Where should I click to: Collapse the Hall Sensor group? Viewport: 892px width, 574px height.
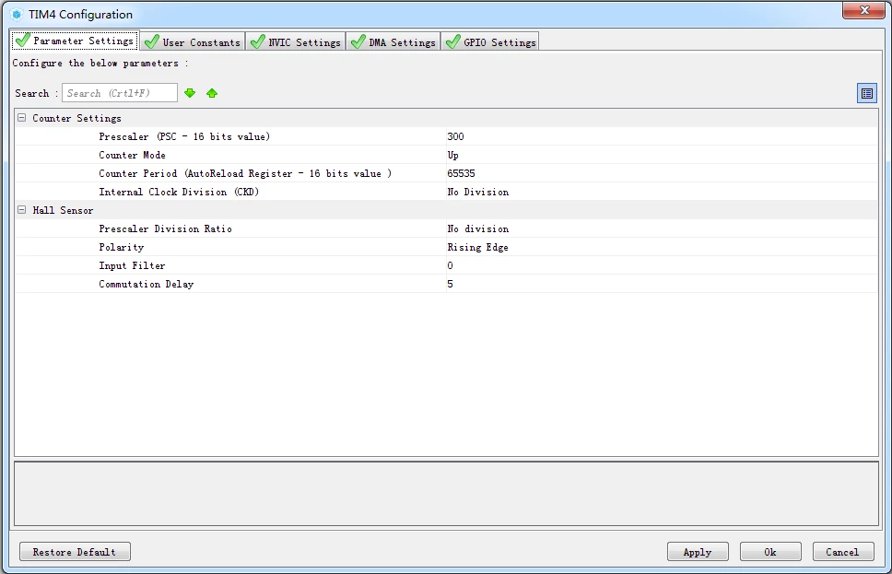[x=21, y=210]
